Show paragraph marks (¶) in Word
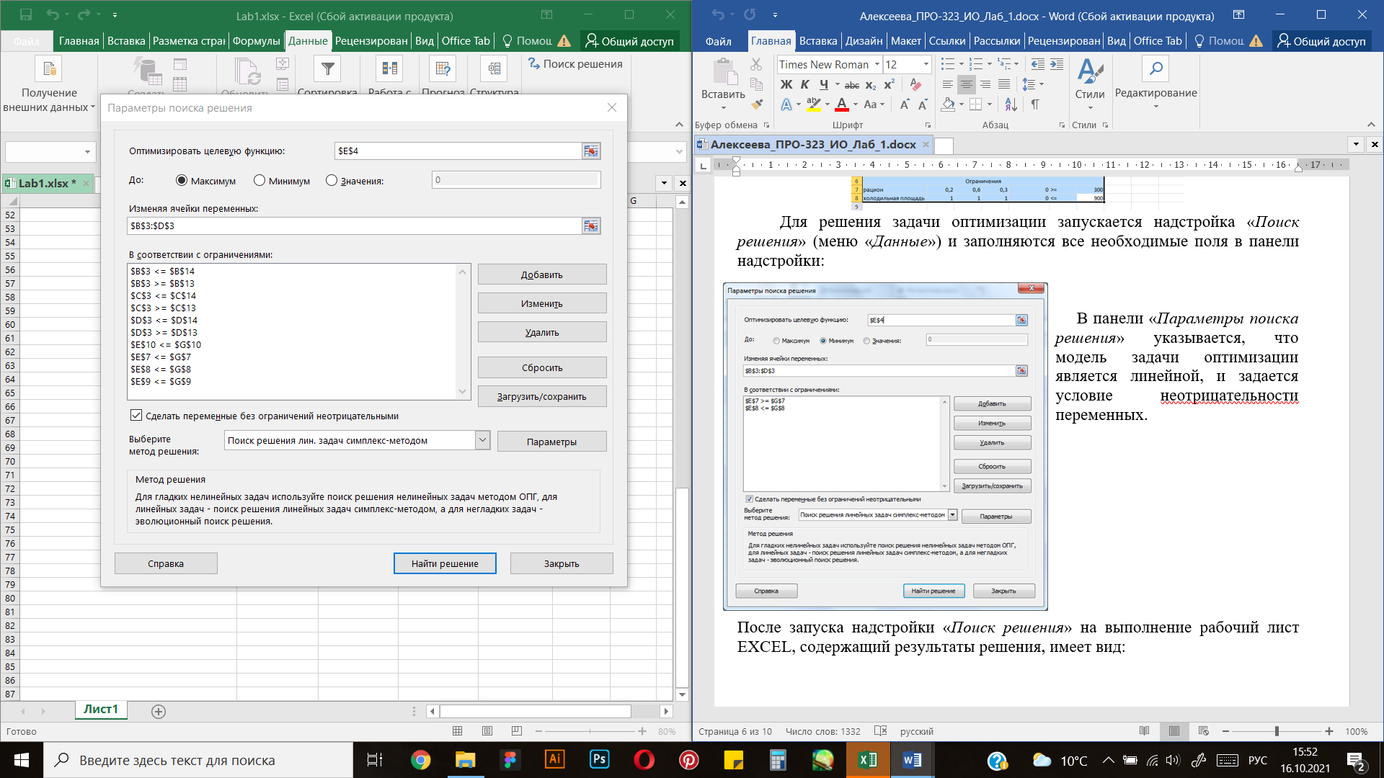 pyautogui.click(x=1035, y=104)
